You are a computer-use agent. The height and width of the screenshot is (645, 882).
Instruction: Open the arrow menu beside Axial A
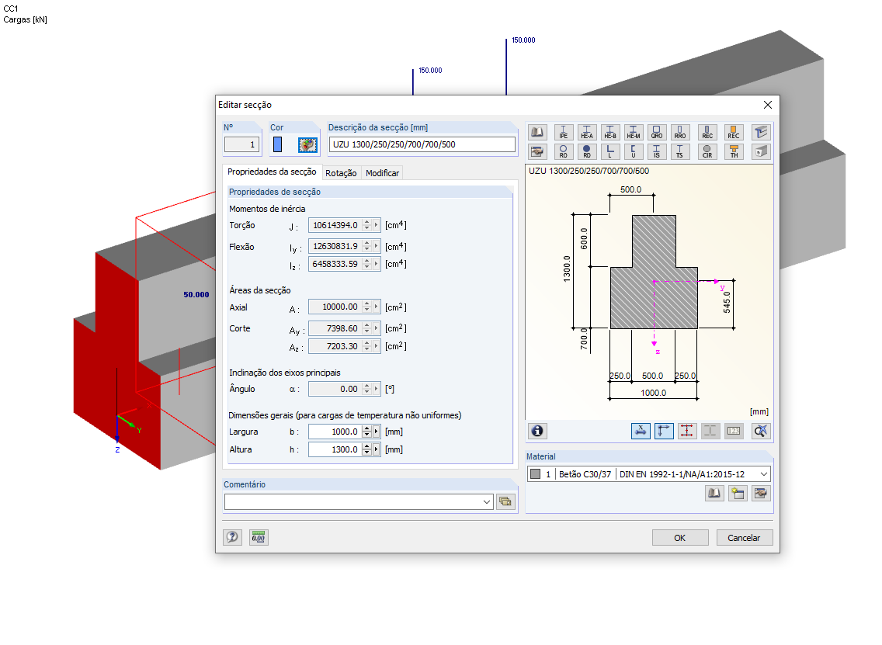click(377, 307)
